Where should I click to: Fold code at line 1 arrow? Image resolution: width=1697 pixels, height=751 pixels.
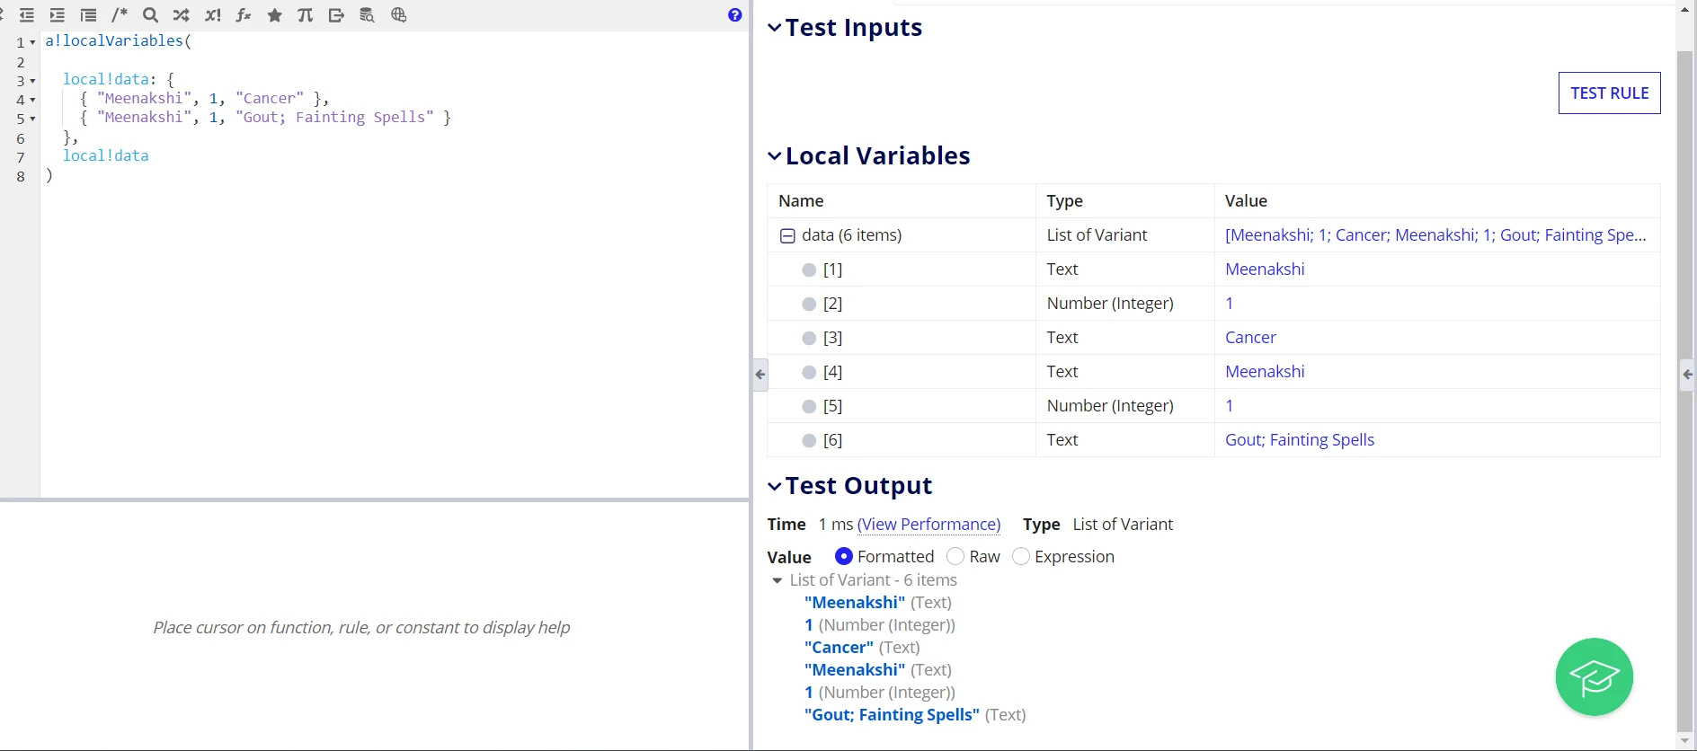(32, 42)
